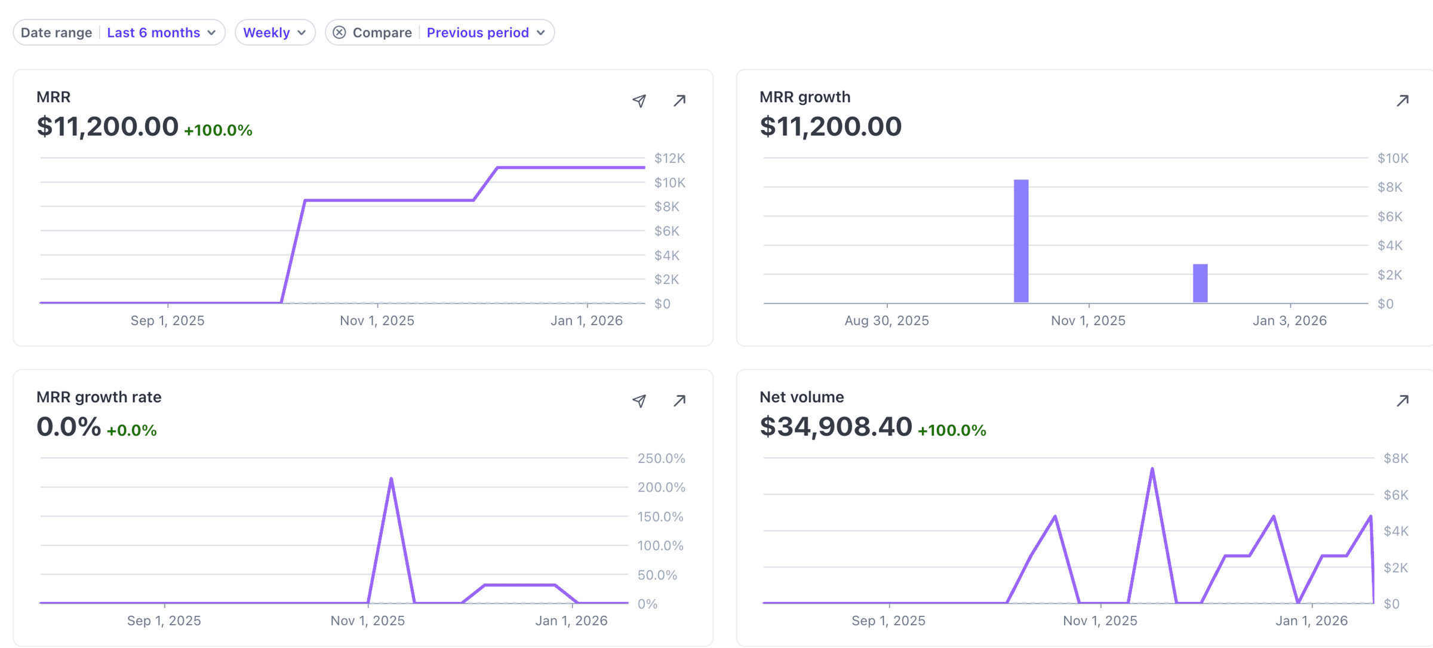Click the highest peak in Net volume chart

pyautogui.click(x=1152, y=470)
